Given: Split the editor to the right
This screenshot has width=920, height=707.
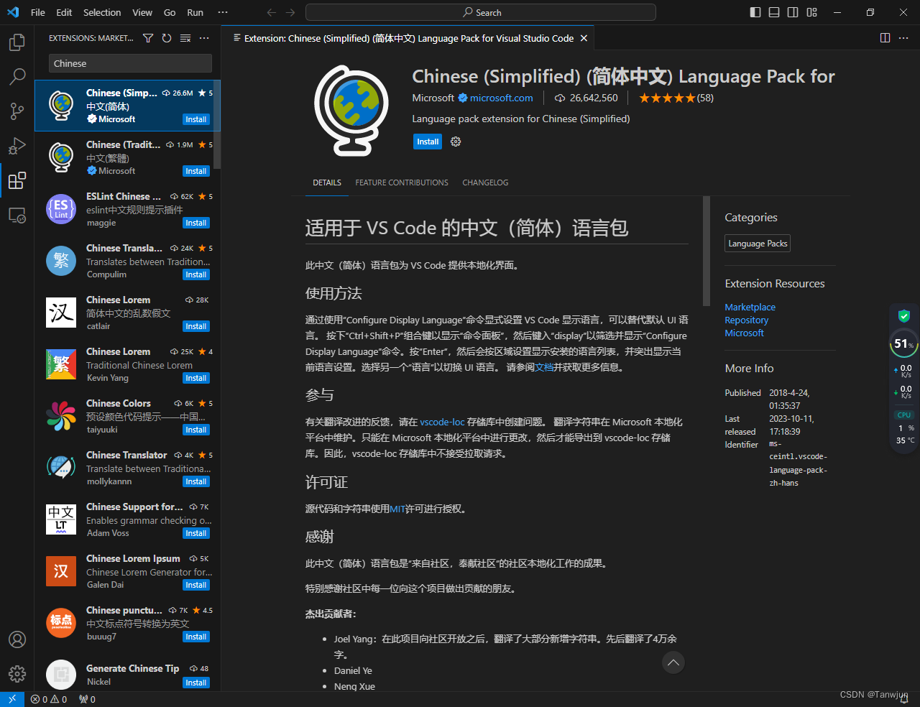Looking at the screenshot, I should pyautogui.click(x=885, y=38).
